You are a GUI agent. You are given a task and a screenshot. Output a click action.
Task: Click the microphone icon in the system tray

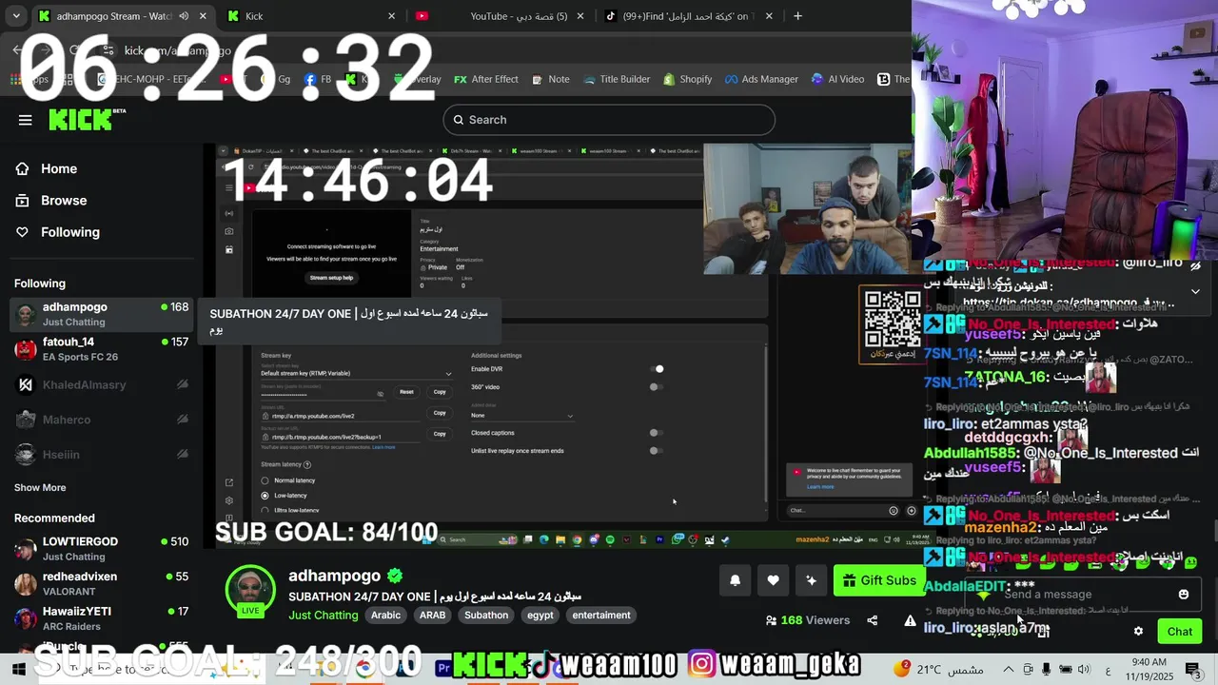(1046, 670)
